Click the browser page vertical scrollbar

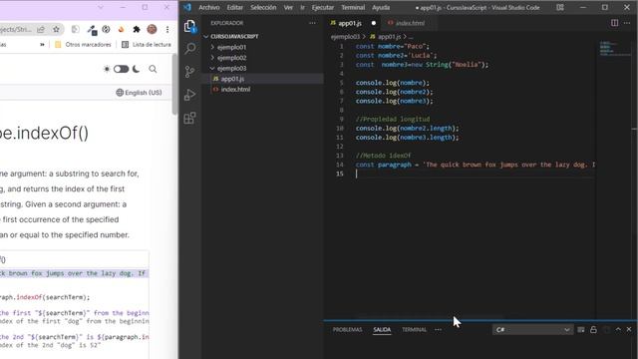point(174,84)
